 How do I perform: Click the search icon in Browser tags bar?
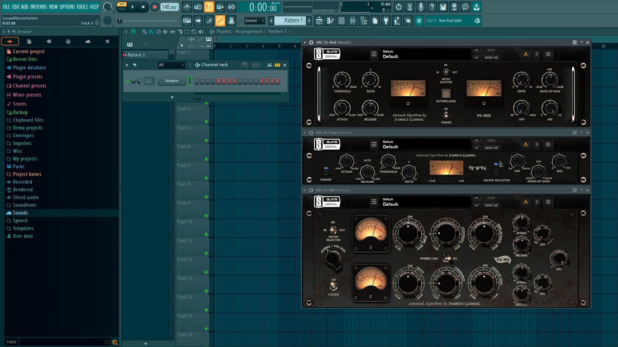click(115, 342)
